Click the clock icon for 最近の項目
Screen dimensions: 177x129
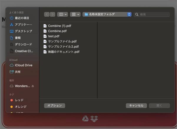point(11,18)
